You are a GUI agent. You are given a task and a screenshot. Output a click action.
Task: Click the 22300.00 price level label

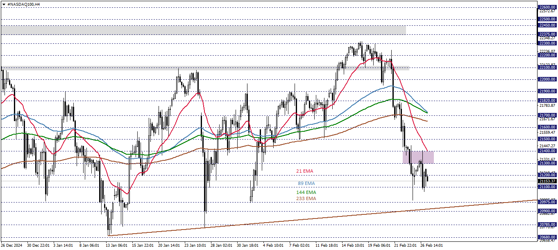(x=548, y=43)
